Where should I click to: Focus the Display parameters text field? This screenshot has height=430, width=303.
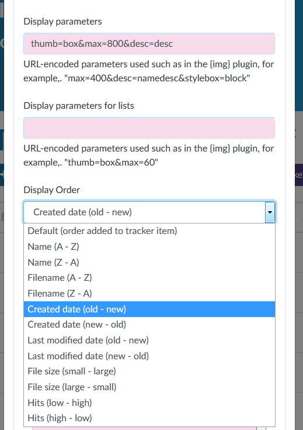click(x=149, y=44)
